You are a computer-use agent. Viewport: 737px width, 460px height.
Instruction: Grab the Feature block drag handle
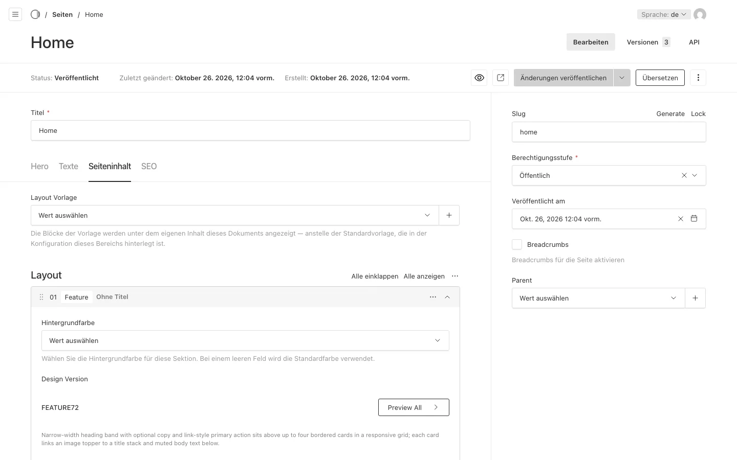41,297
